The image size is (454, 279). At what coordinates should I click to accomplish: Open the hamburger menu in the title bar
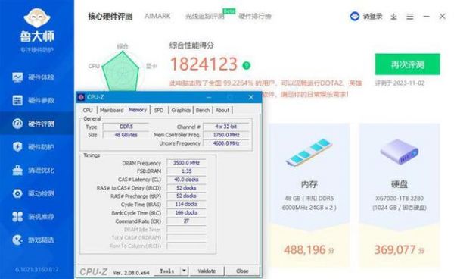point(409,17)
